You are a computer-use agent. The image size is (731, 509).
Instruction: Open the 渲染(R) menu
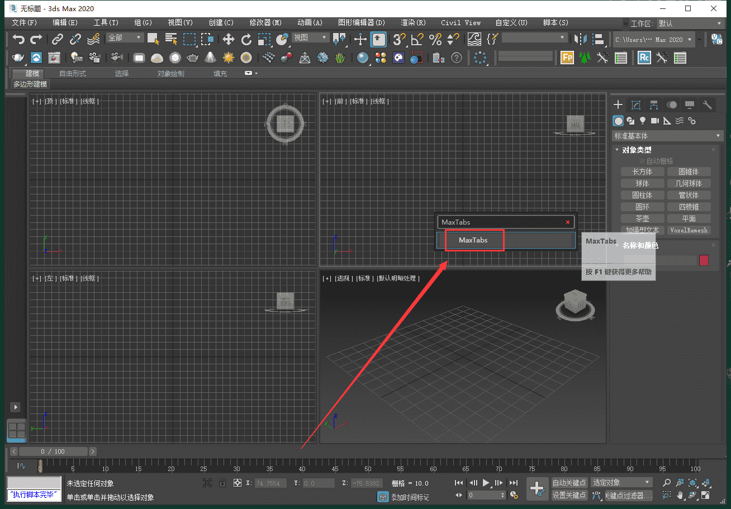tap(413, 23)
